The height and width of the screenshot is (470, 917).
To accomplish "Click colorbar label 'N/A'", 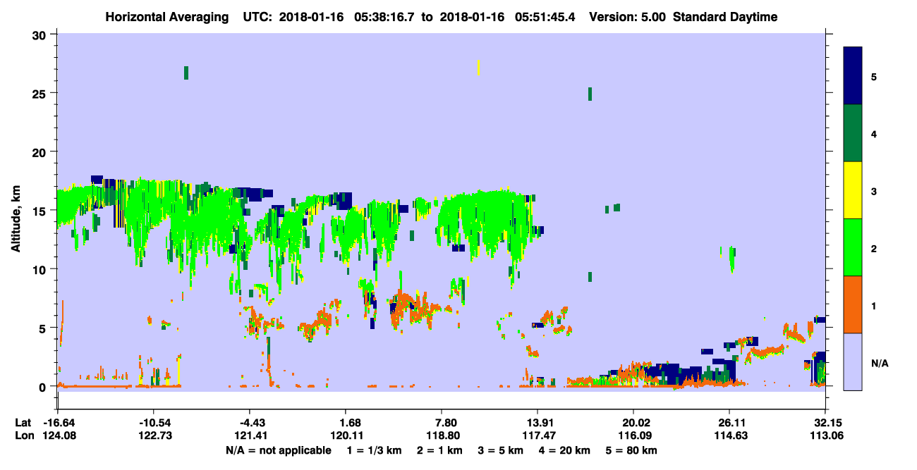I will click(880, 364).
